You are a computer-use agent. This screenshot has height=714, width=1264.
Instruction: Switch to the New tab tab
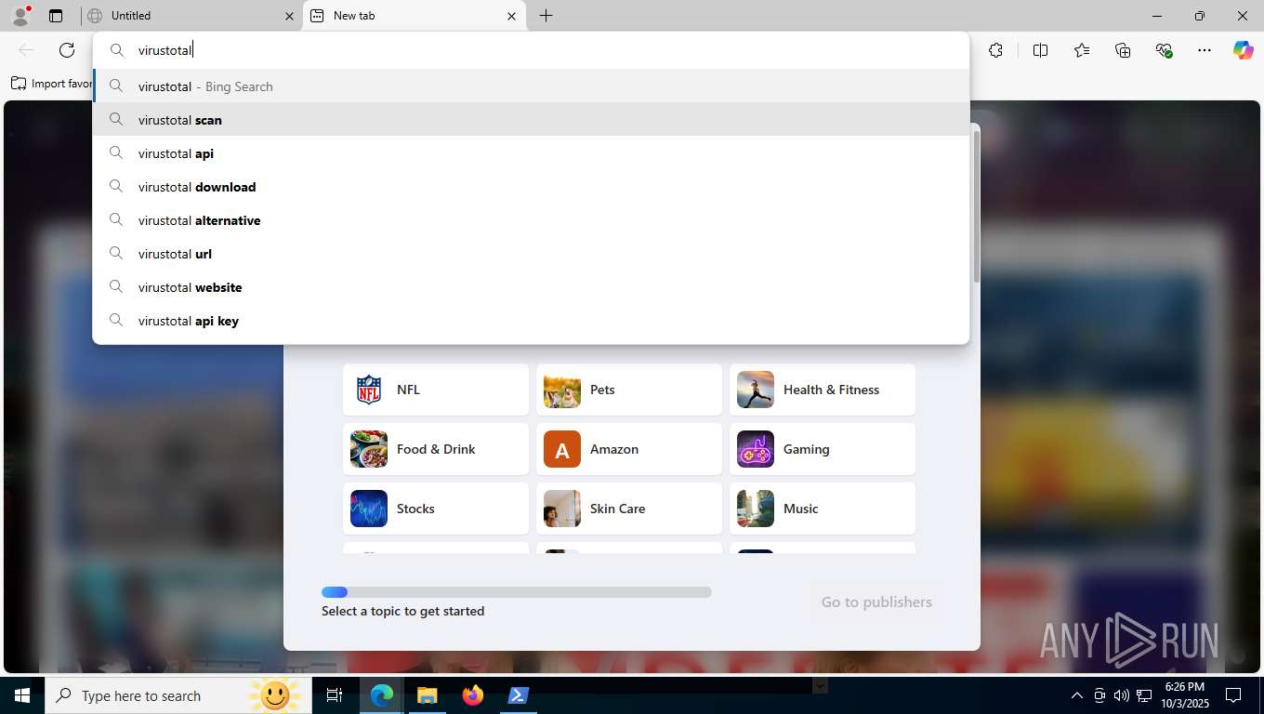[414, 16]
